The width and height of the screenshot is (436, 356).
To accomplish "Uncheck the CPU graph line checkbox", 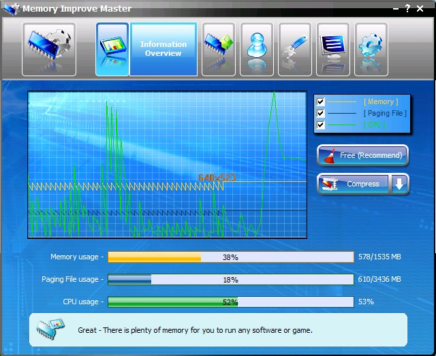I will pos(321,125).
